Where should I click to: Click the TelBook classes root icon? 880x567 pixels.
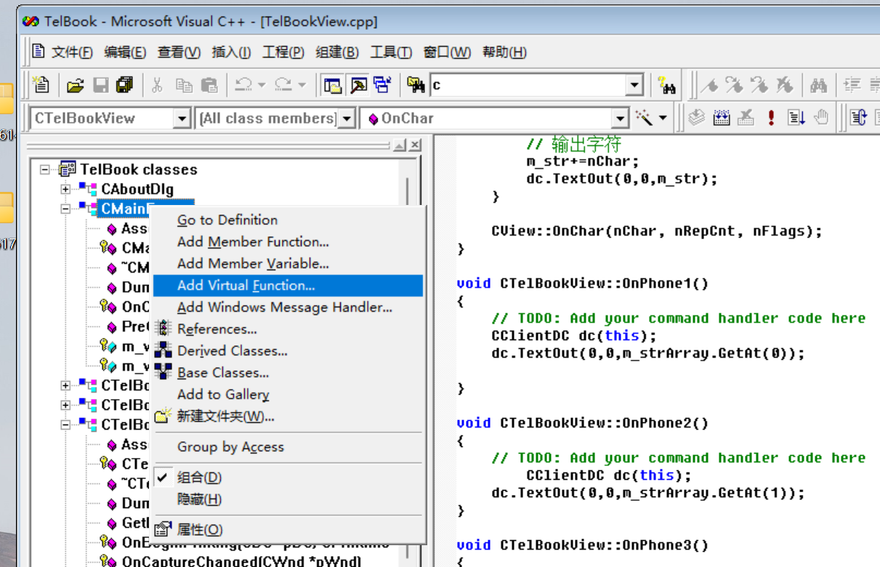pos(67,169)
